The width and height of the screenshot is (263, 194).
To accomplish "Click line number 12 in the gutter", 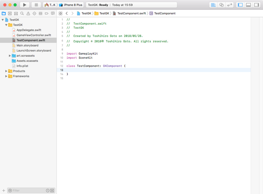I will tap(62, 66).
